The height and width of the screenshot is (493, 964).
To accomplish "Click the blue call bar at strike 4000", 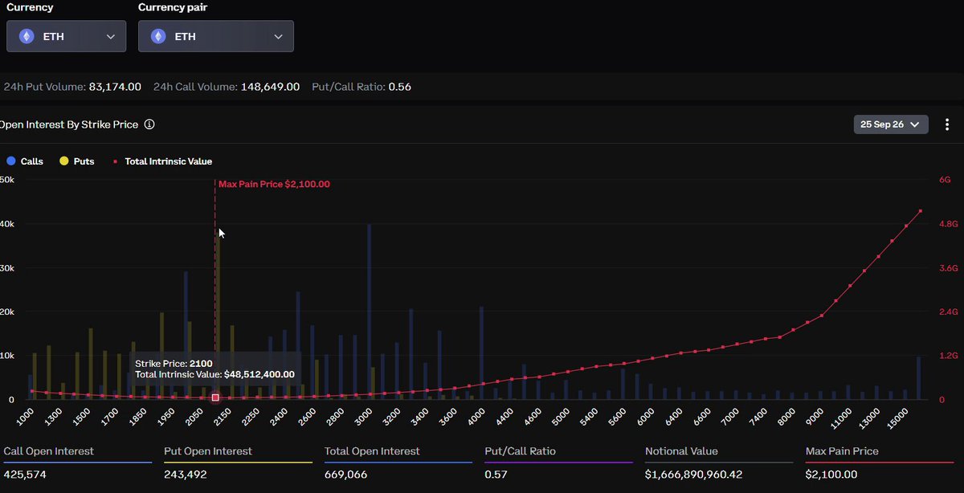I will coord(481,352).
